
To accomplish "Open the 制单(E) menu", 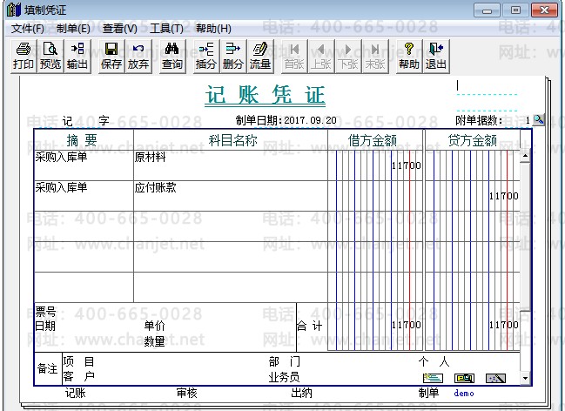I will tap(73, 29).
